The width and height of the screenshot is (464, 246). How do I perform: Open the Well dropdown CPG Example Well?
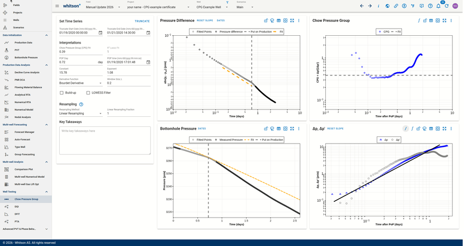212,7
